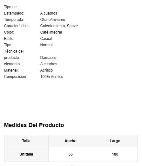Select the 'Unitalla' size row cell
Viewport: 142px width, 166px height.
tap(26, 154)
